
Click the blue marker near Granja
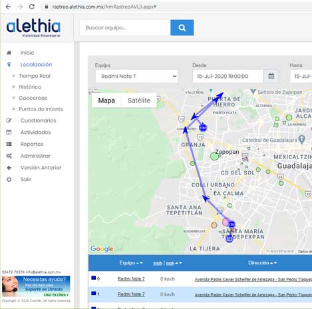click(x=203, y=128)
